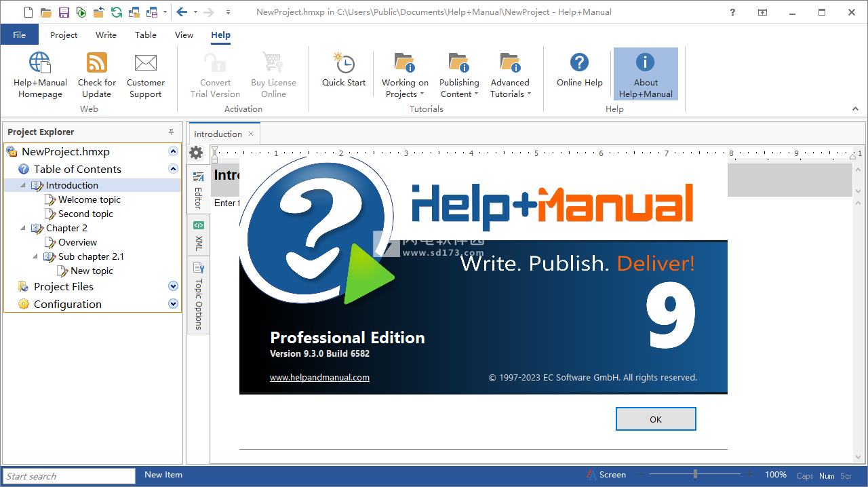Click the green refresh arrows icon
This screenshot has height=487, width=868.
[x=117, y=12]
